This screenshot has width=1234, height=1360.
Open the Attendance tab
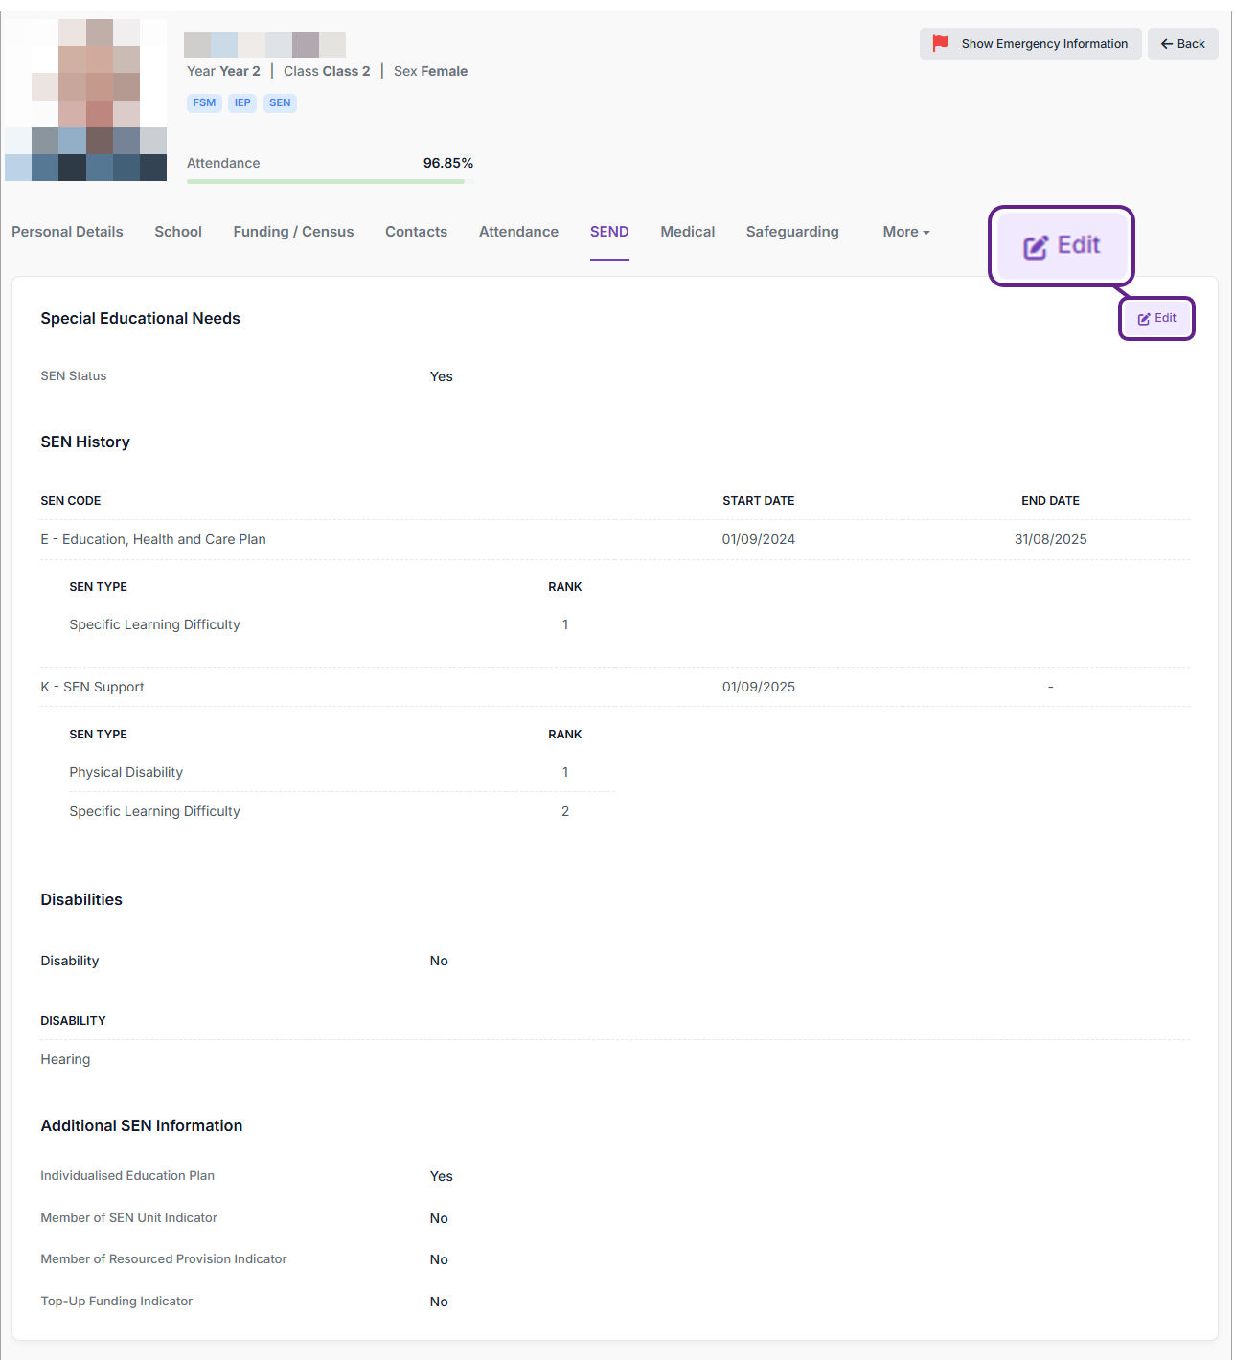click(x=518, y=232)
